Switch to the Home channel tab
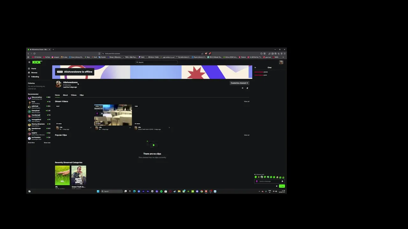Screen dimensions: 408x229 tap(57, 95)
